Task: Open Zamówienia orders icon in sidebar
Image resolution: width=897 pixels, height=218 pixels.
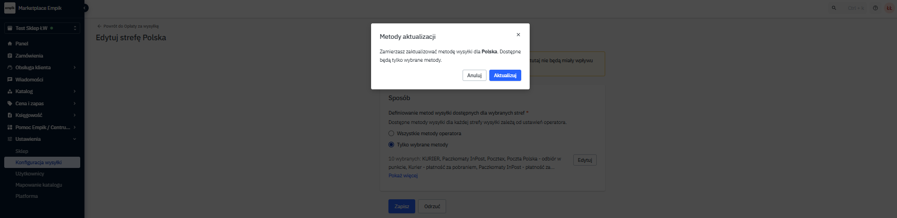Action: coord(10,56)
